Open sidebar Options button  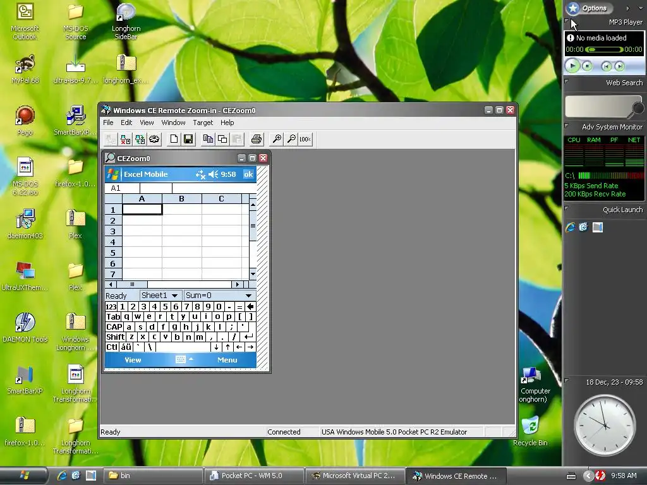(590, 8)
